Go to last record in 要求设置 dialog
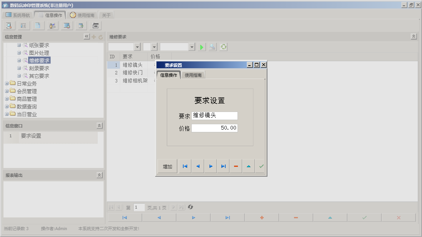Image resolution: width=422 pixels, height=237 pixels. [223, 166]
